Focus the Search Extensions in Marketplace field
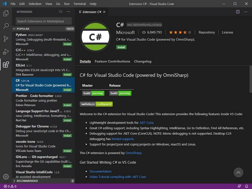 44,21
